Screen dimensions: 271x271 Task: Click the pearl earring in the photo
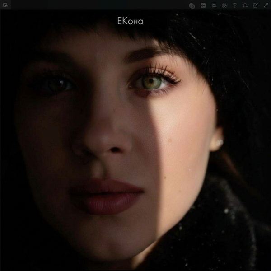tap(220, 143)
